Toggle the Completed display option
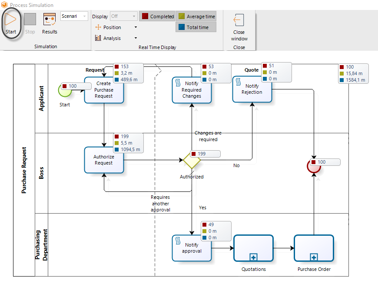Viewport: 378px width, 290px height. (157, 16)
